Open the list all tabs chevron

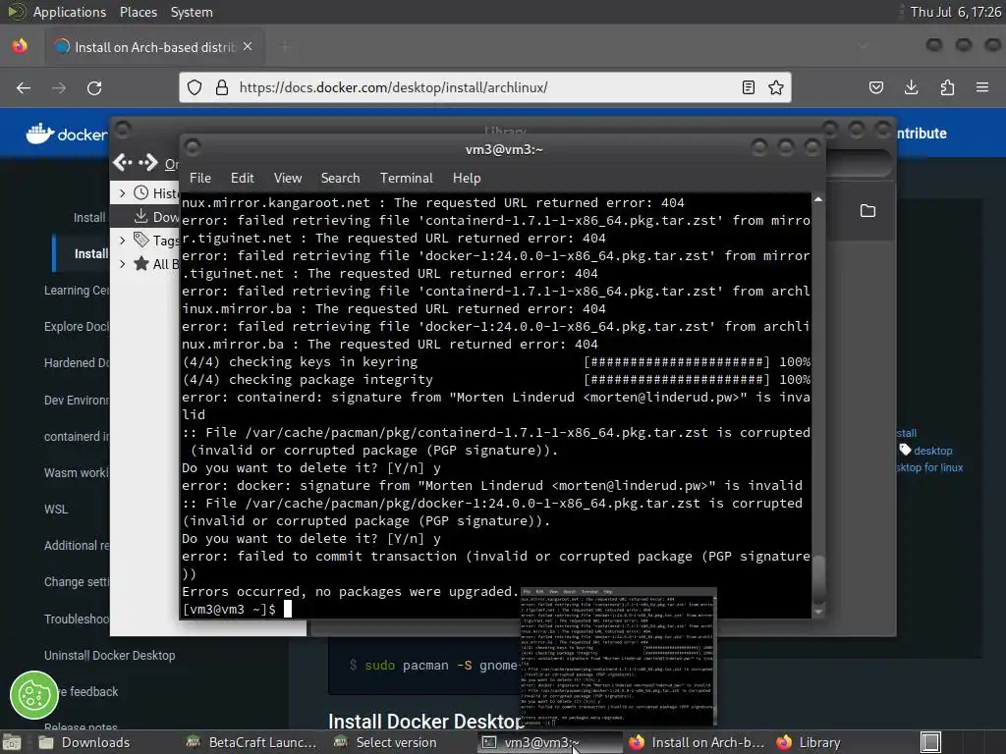click(x=864, y=46)
